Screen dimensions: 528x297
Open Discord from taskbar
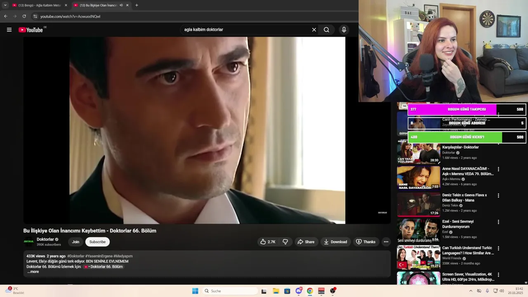point(299,291)
